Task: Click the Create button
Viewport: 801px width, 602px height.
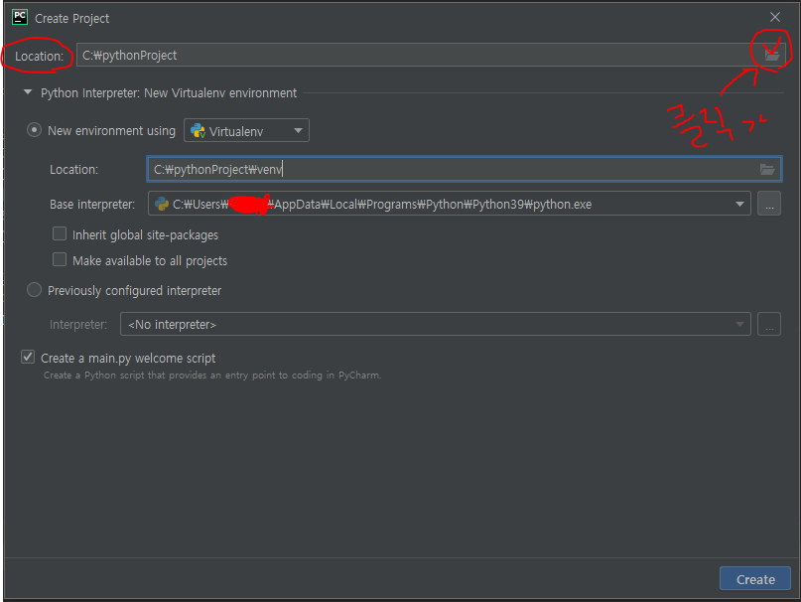Action: pyautogui.click(x=755, y=579)
